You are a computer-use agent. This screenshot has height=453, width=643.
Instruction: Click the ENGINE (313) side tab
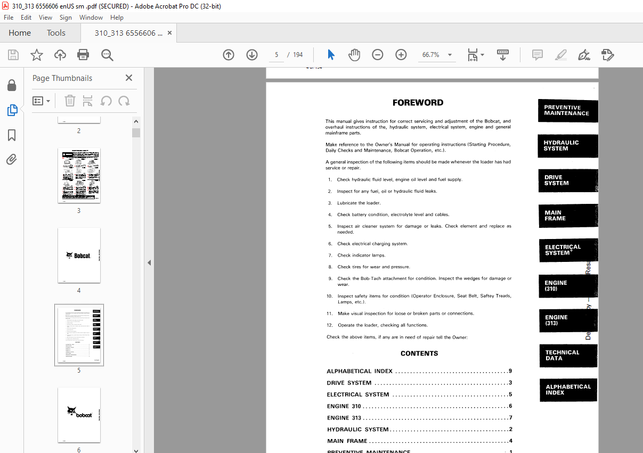(x=568, y=320)
